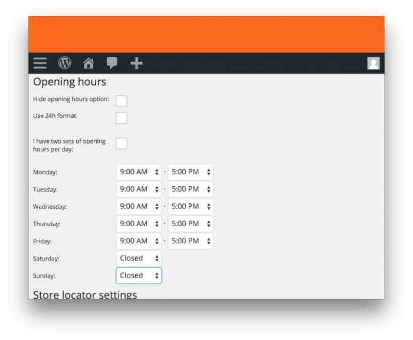The height and width of the screenshot is (340, 413).
Task: Click the plus new content icon
Action: (x=136, y=63)
